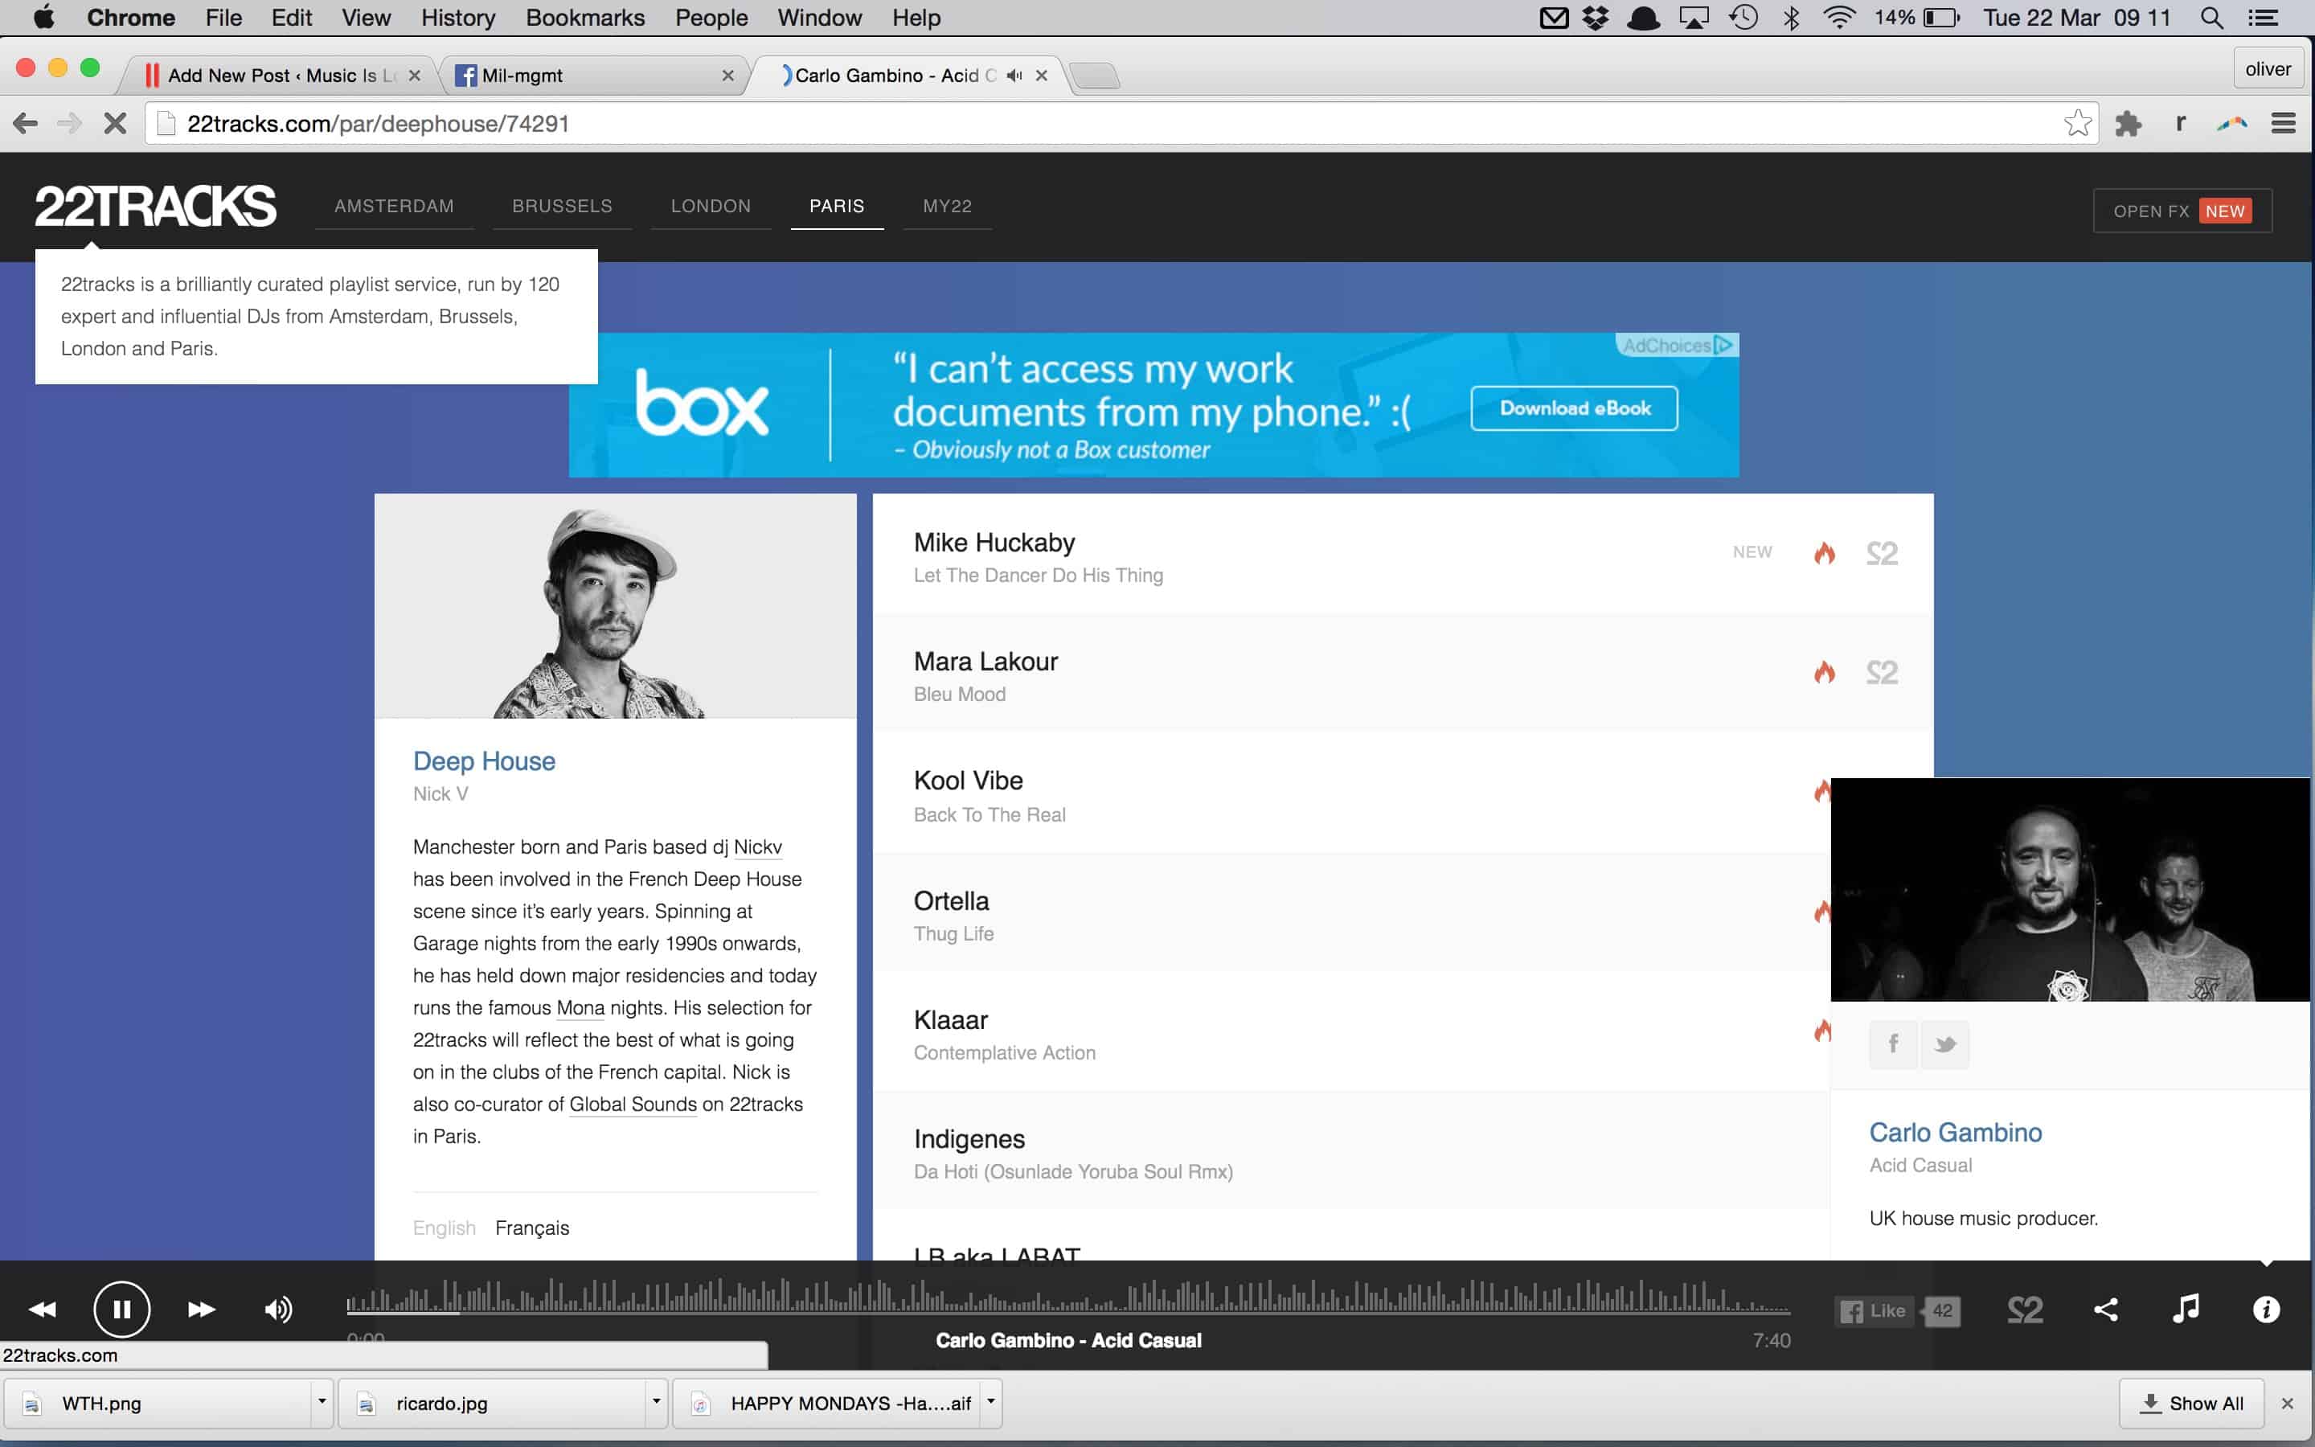Expand HAPPY MONDAYS download dropdown arrow

(x=990, y=1402)
